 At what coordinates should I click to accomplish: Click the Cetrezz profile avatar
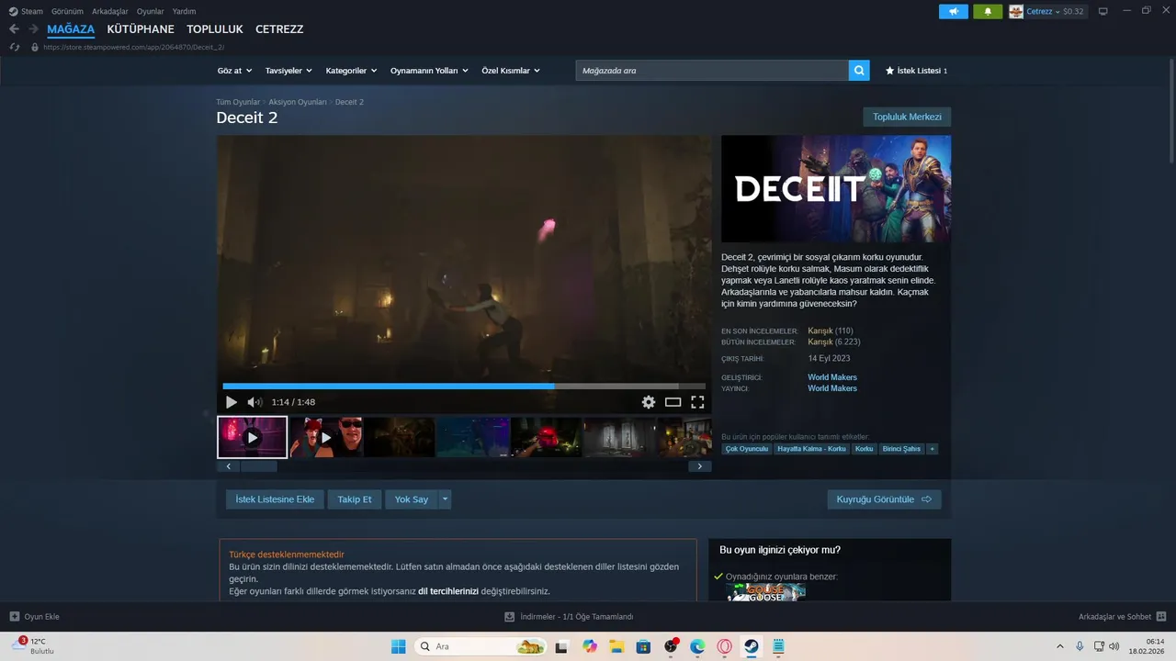click(x=1016, y=12)
